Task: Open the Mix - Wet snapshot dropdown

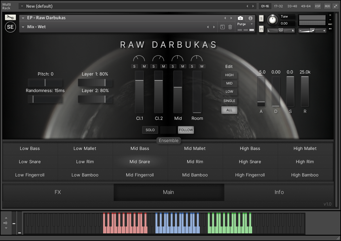Action: [24, 27]
